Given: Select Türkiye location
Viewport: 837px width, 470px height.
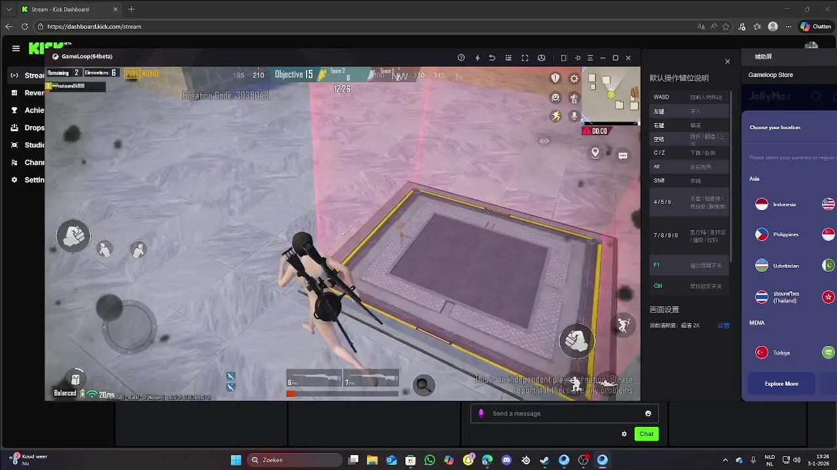Looking at the screenshot, I should pyautogui.click(x=774, y=352).
